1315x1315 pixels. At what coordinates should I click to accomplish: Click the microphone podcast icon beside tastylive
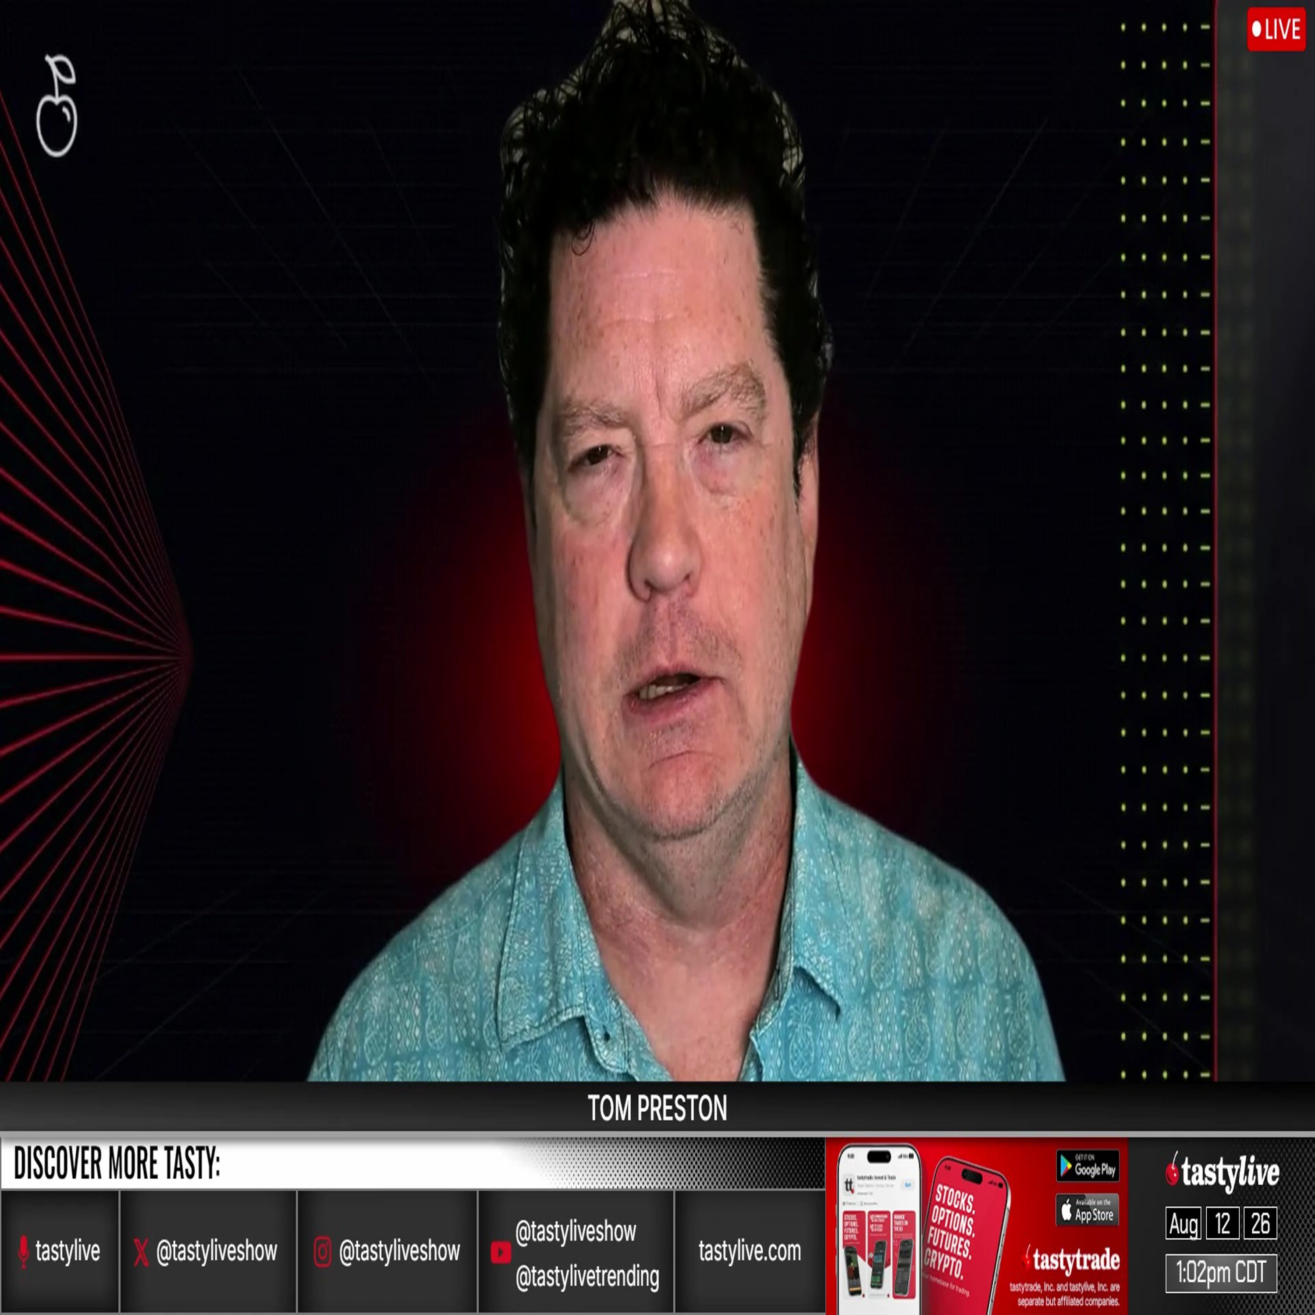coord(24,1251)
